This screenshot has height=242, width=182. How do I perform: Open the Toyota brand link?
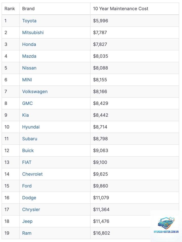coord(29,21)
